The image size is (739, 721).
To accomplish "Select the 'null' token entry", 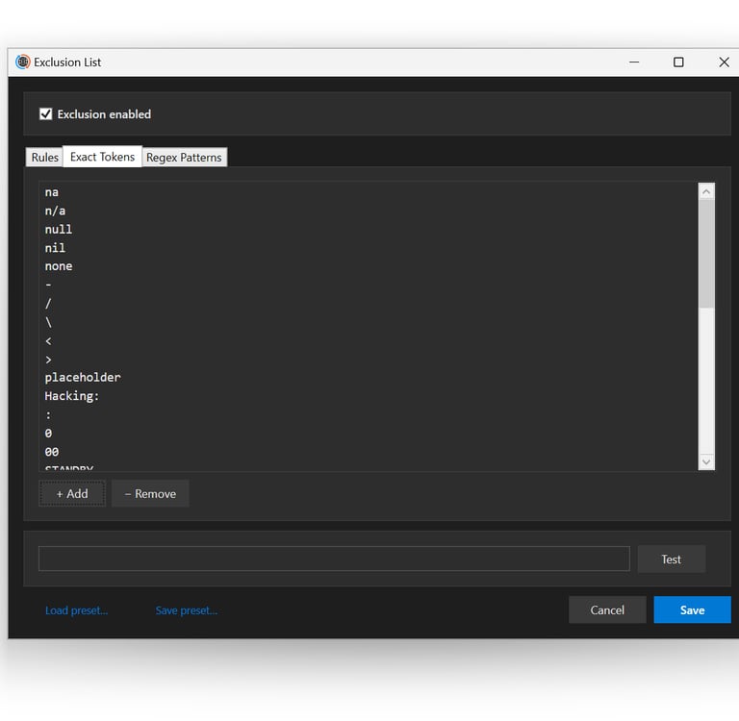I will pyautogui.click(x=59, y=230).
